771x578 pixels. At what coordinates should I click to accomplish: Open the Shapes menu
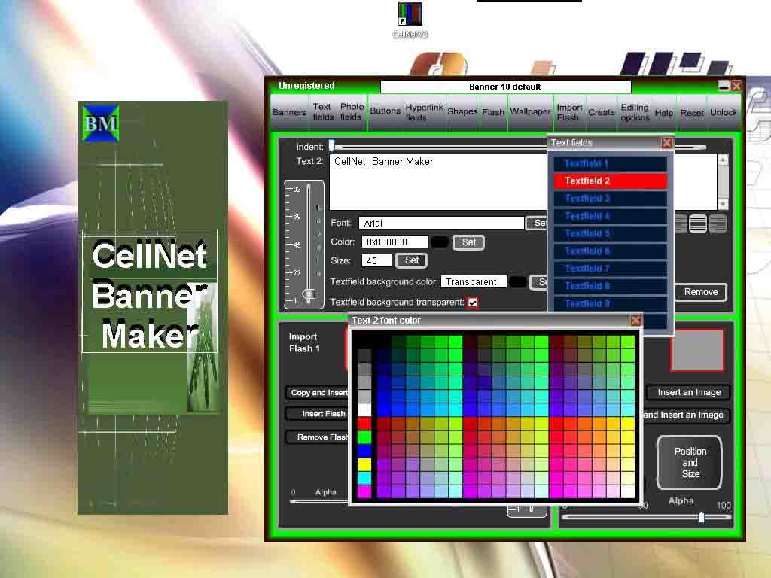462,111
